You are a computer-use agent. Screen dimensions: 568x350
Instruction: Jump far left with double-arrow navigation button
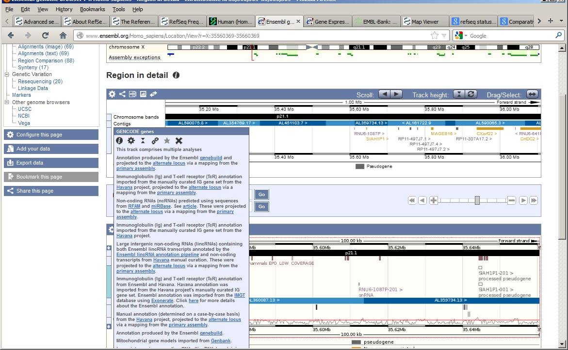[412, 200]
